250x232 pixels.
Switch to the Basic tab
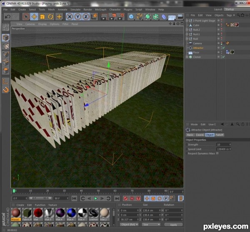click(190, 135)
